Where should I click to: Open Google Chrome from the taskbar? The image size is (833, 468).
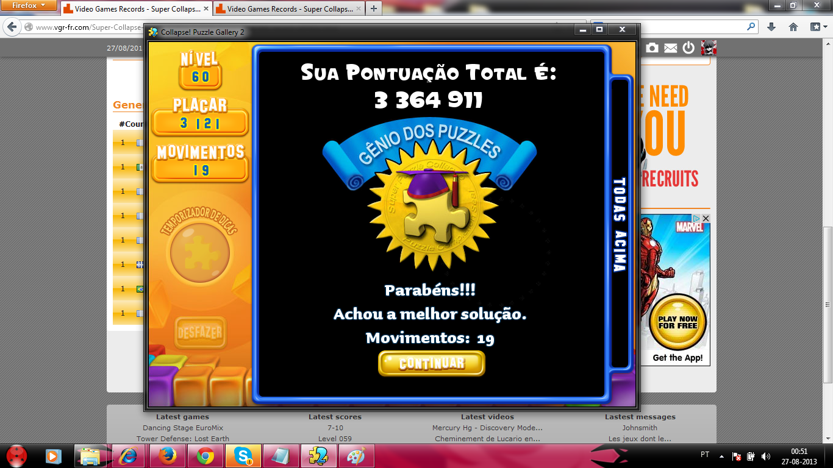(205, 456)
